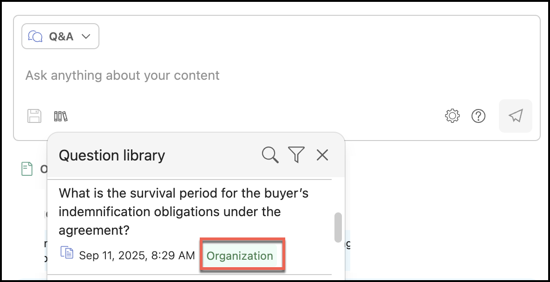Expand the Q&A mode chevron
This screenshot has height=282, width=550.
click(x=85, y=36)
